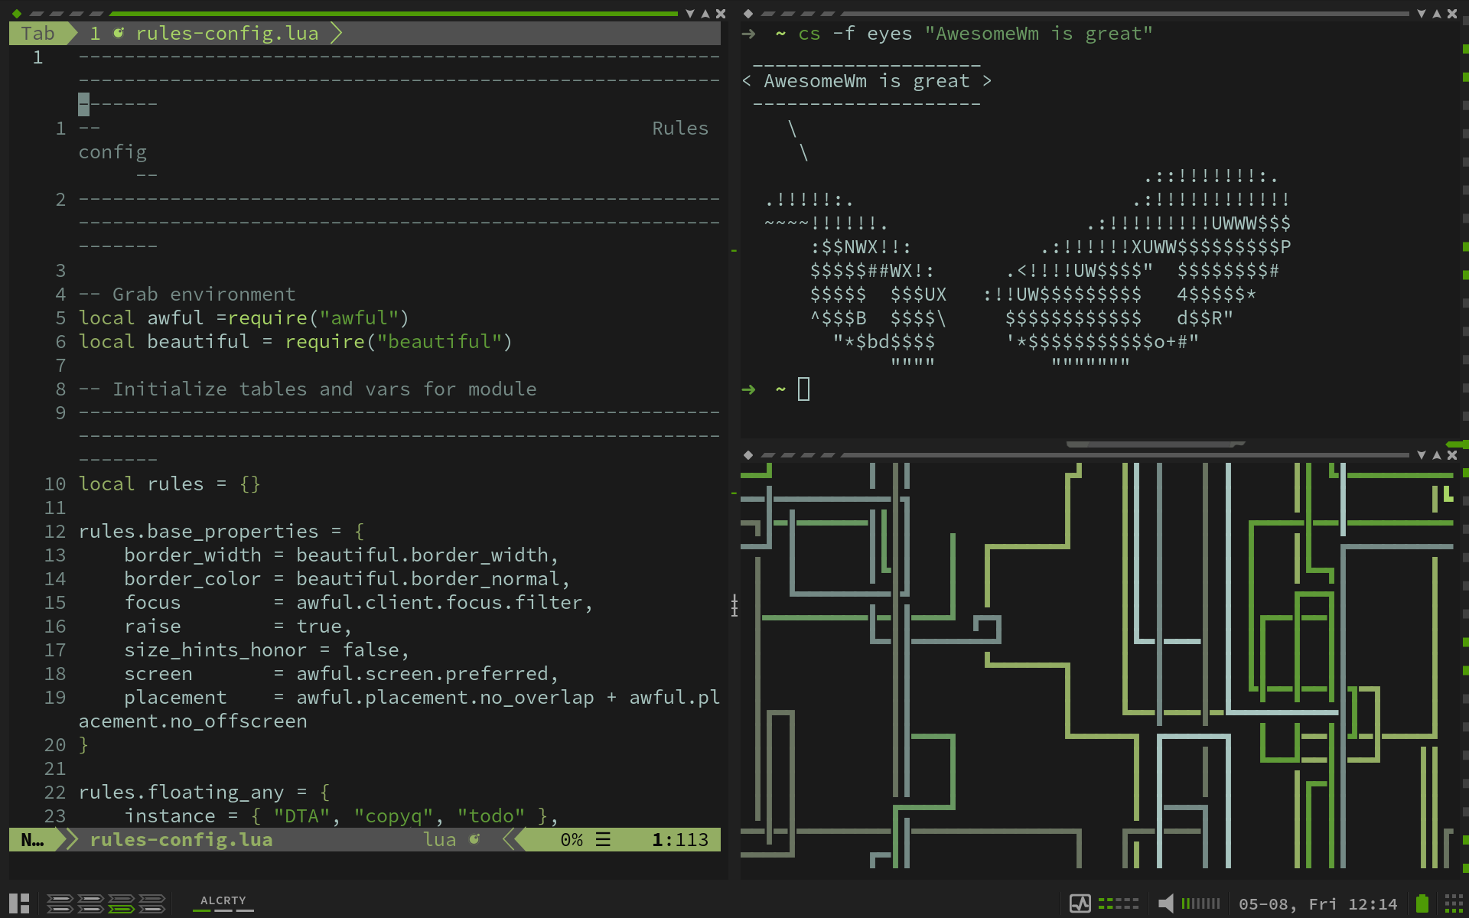The width and height of the screenshot is (1469, 918).
Task: Toggle the first dash mark on top terminal titlebar
Action: [768, 14]
